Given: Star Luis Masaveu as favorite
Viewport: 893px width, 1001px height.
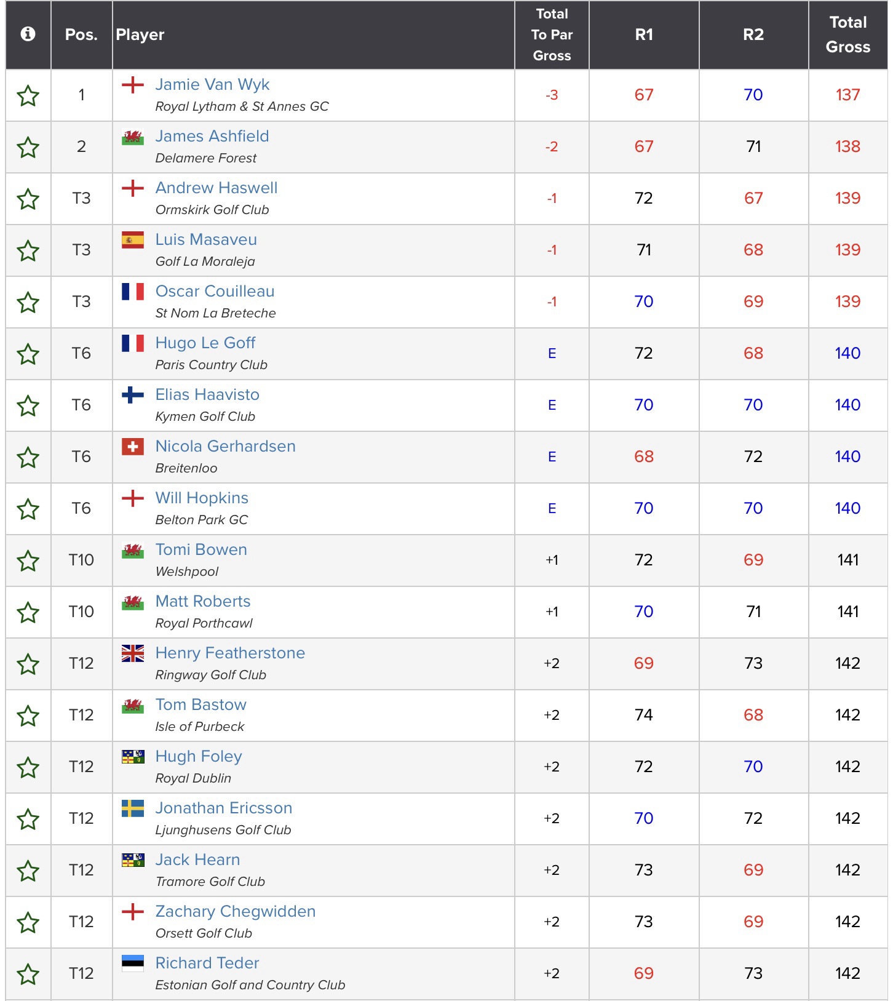Looking at the screenshot, I should click(x=28, y=251).
